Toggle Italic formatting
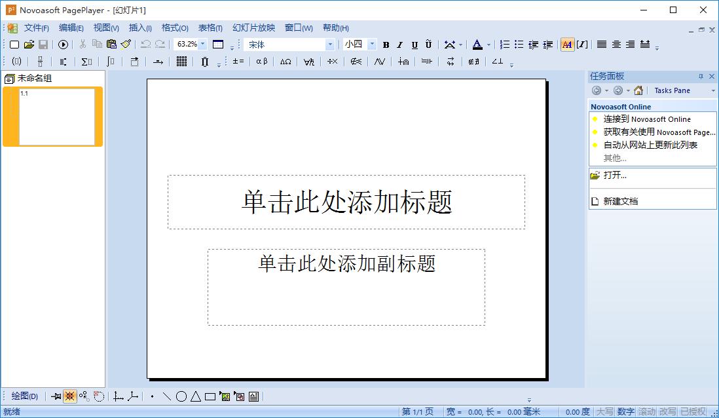 click(x=400, y=45)
